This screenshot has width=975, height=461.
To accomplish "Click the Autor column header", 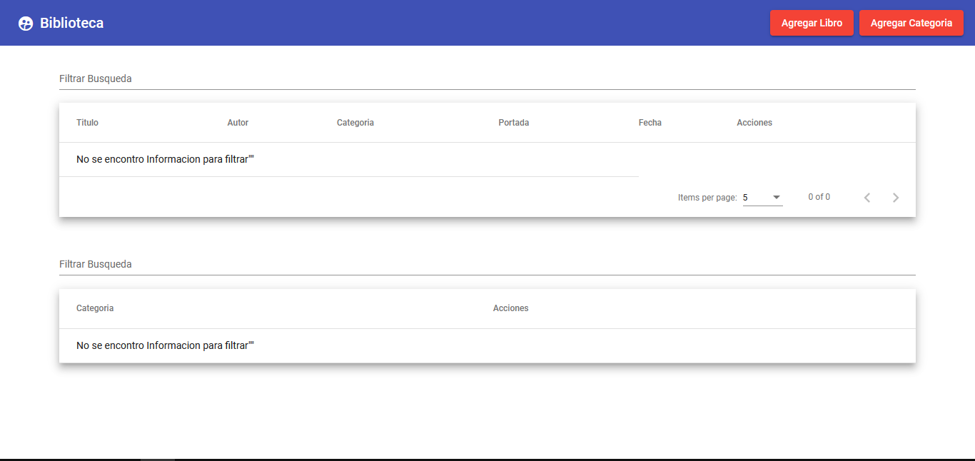I will [x=238, y=122].
